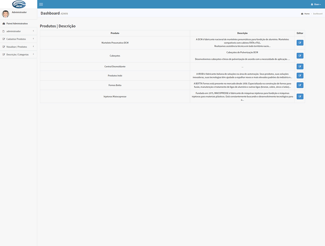Click the Dashboard breadcrumb

coord(317,14)
